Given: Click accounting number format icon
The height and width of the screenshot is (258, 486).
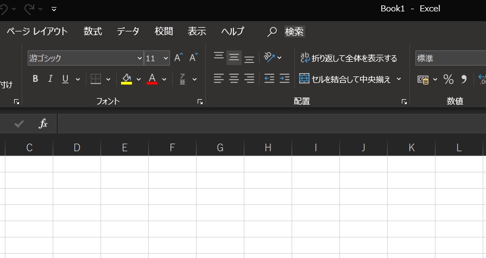Looking at the screenshot, I should pos(423,80).
